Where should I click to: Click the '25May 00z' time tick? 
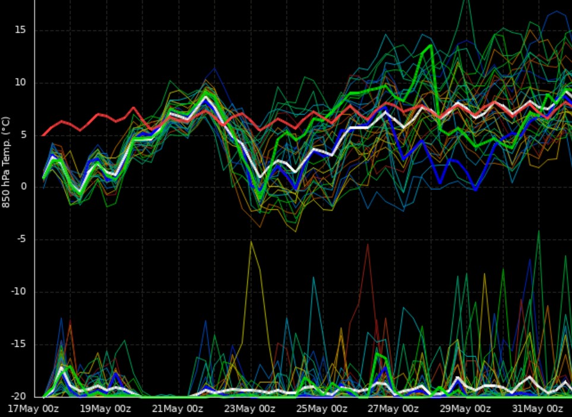pyautogui.click(x=321, y=409)
